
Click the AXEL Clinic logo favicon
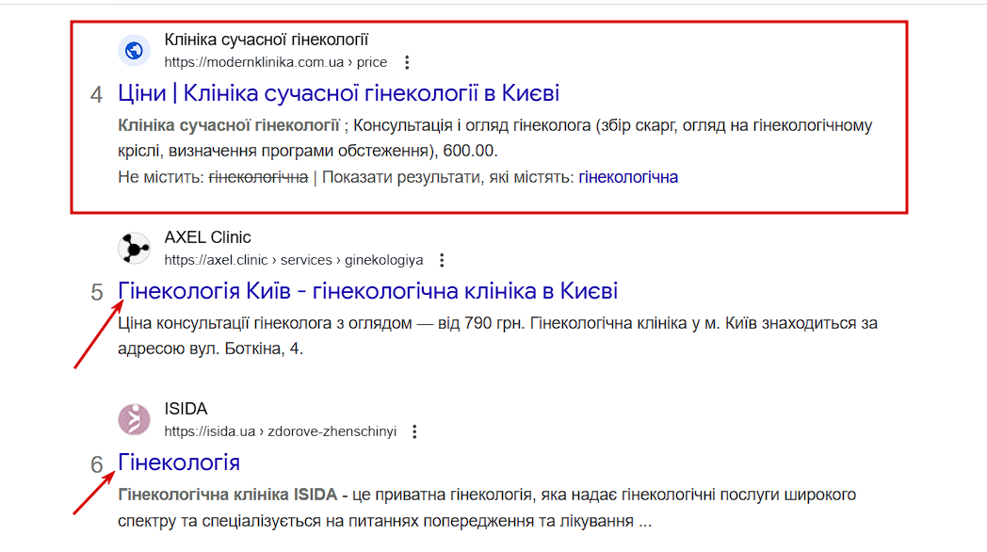pos(134,248)
